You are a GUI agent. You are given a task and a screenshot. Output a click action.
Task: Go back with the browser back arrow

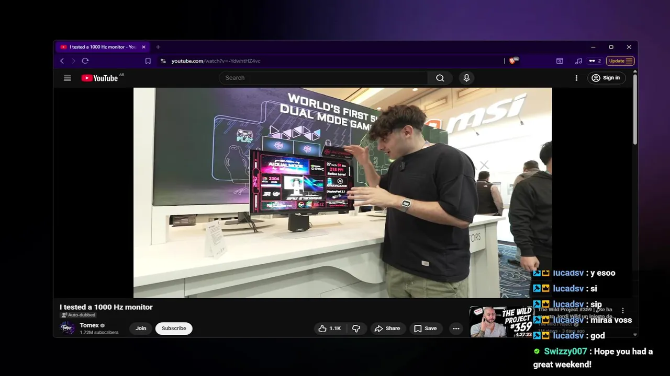tap(62, 61)
